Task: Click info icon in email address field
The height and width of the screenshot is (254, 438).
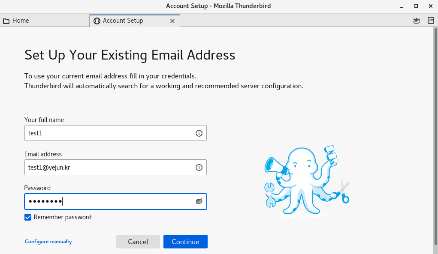Action: (x=199, y=167)
